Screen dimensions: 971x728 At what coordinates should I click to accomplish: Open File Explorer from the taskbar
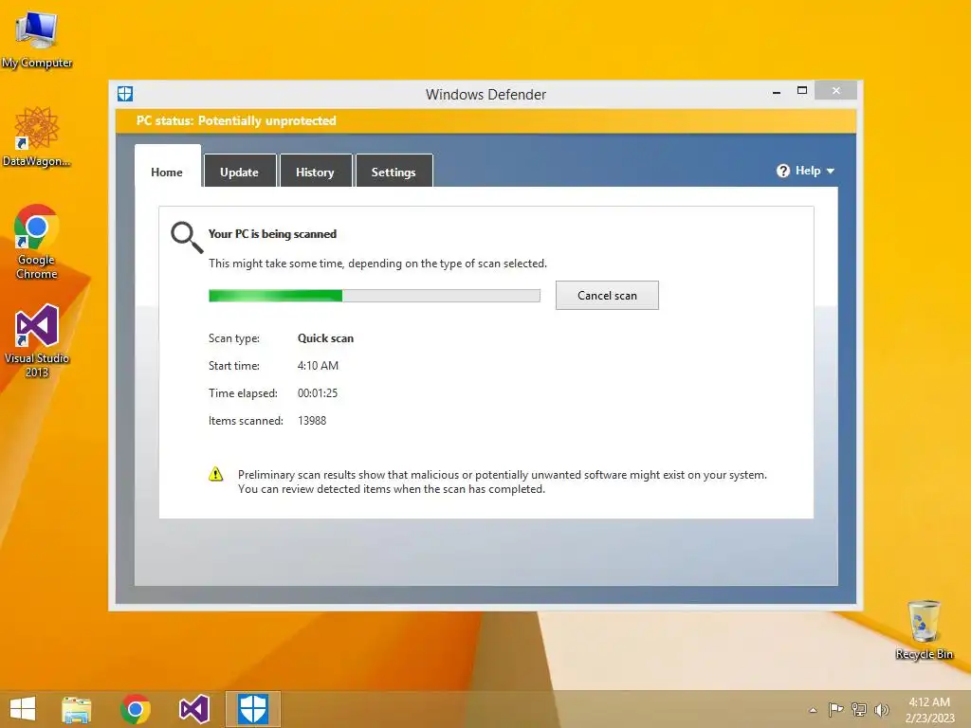[77, 709]
